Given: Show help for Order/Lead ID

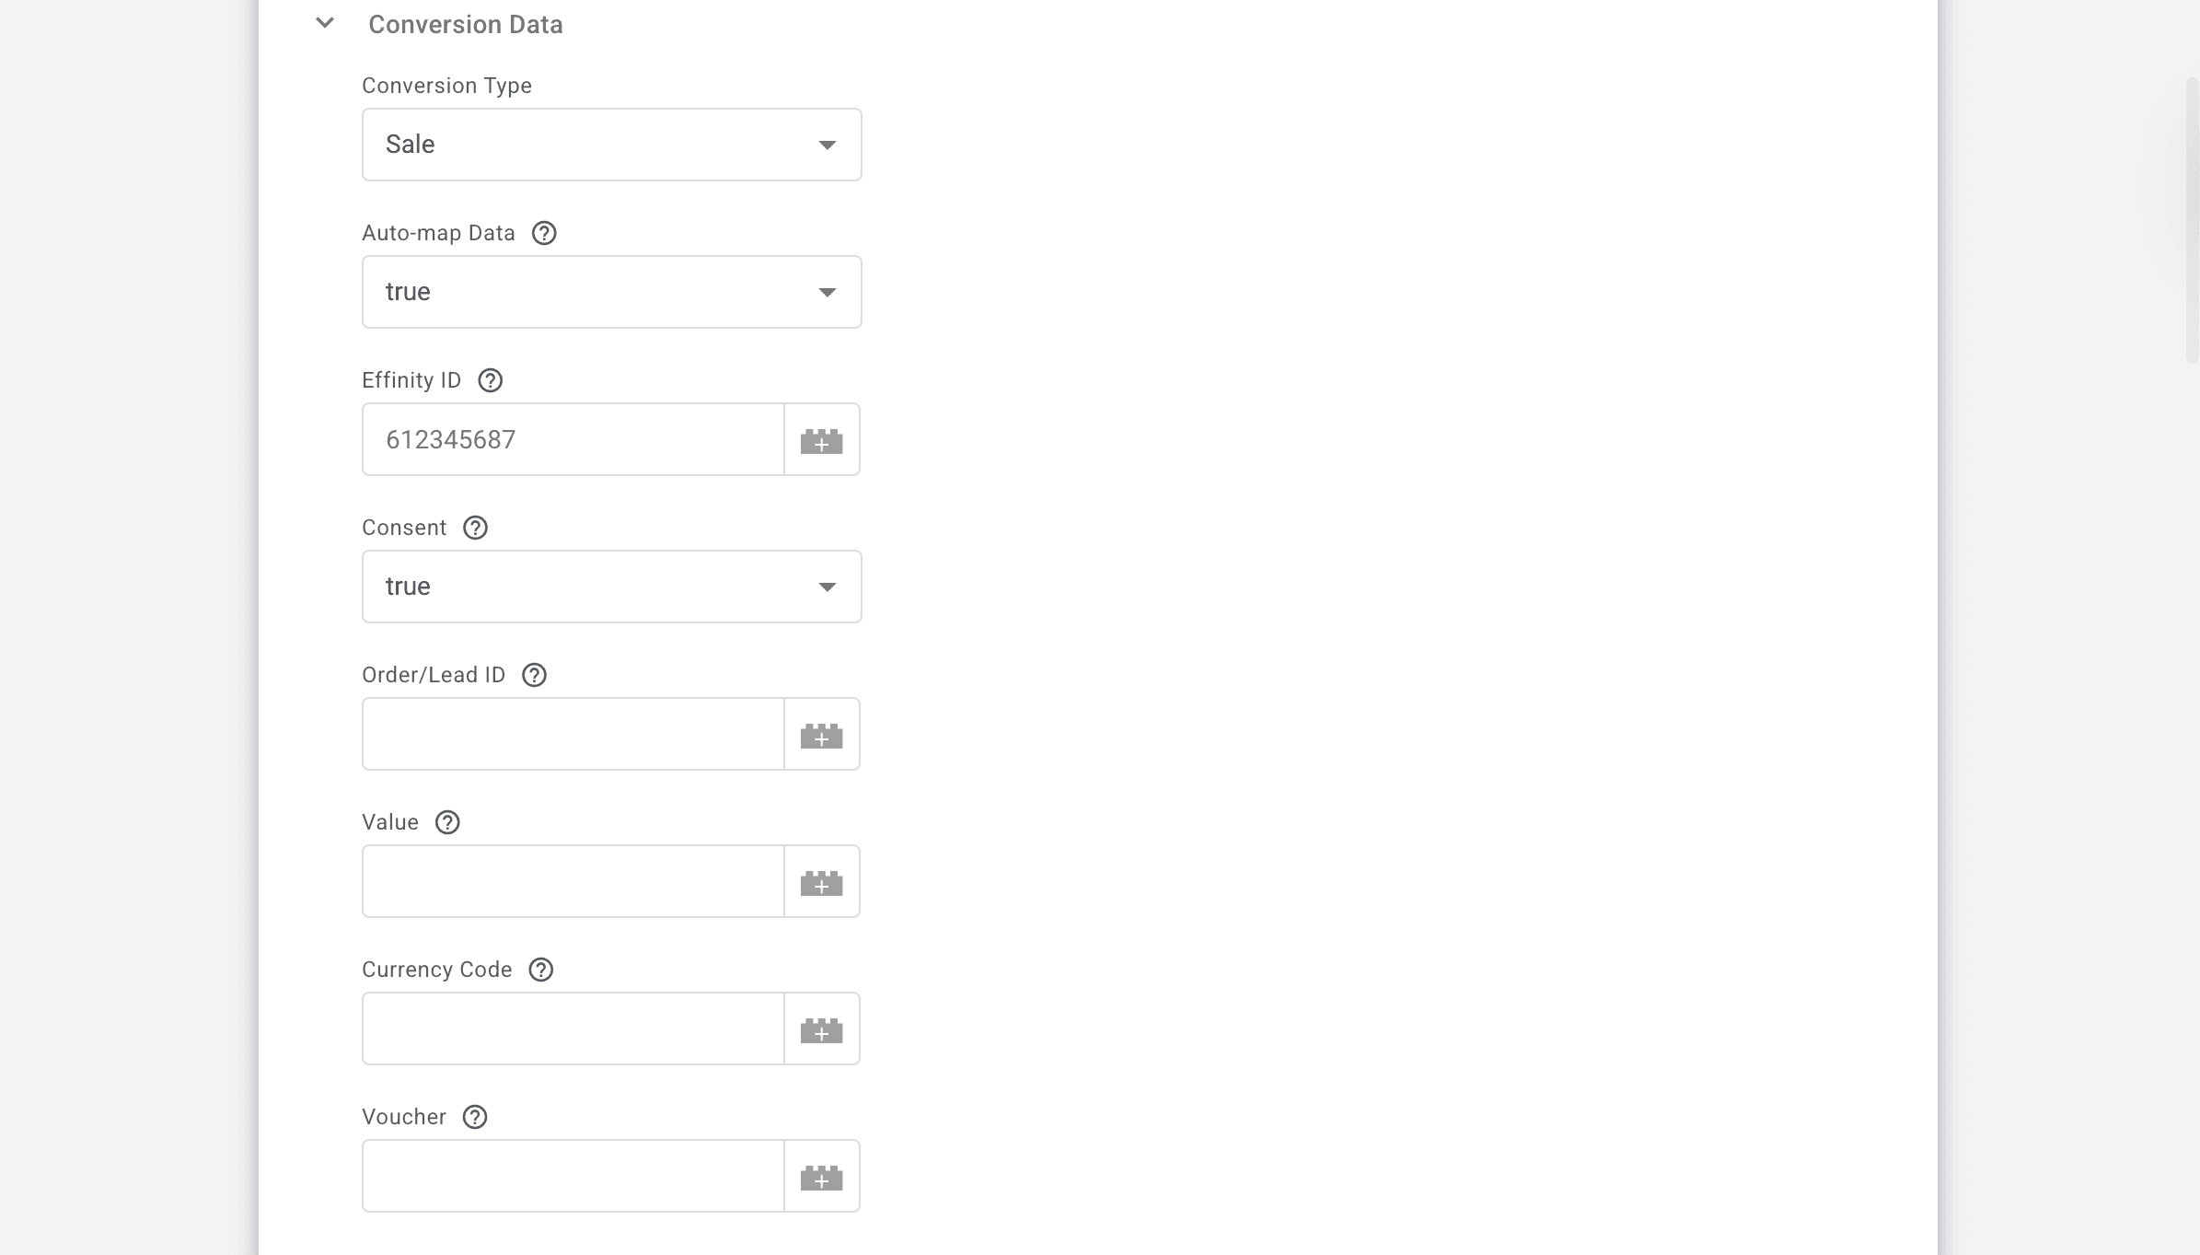Looking at the screenshot, I should [535, 675].
